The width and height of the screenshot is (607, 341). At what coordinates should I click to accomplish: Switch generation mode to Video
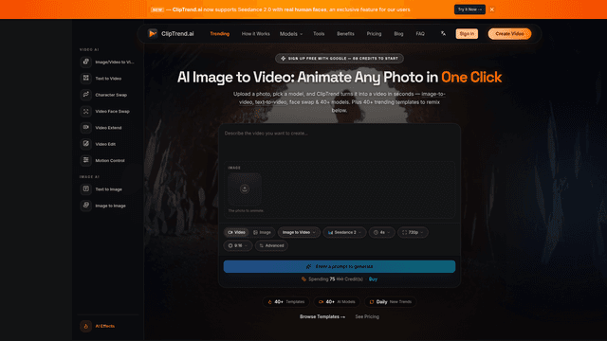click(236, 232)
